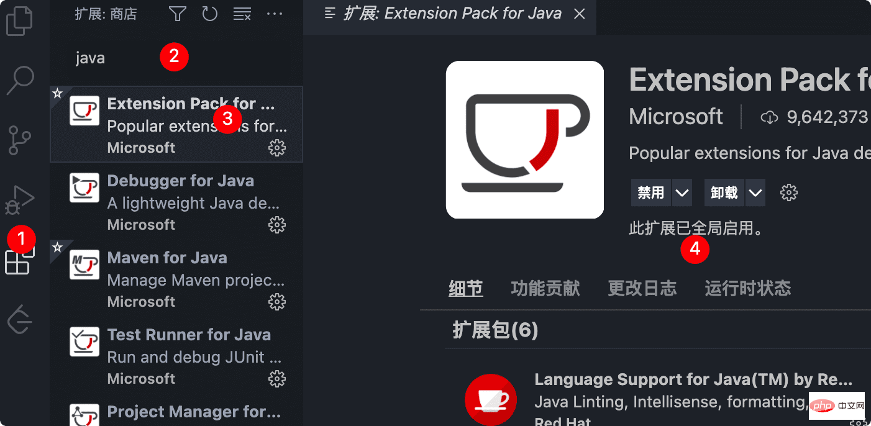Select Project Manager for Java extension
This screenshot has width=871, height=426.
coord(176,410)
